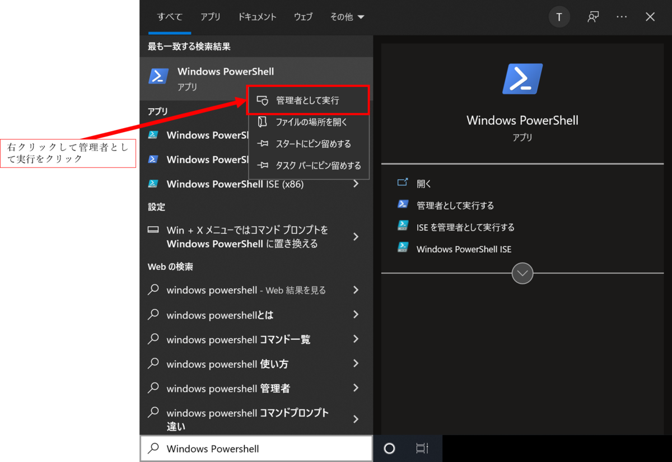Select the windows powershell コマンドプロンプト 違い suggestion

pos(256,419)
